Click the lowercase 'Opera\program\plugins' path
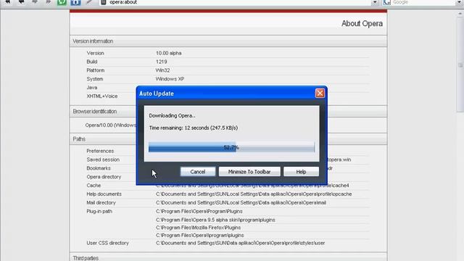Image resolution: width=464 pixels, height=261 pixels. pyautogui.click(x=200, y=235)
